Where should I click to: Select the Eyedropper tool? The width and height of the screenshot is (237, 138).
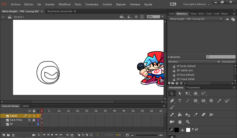196,115
